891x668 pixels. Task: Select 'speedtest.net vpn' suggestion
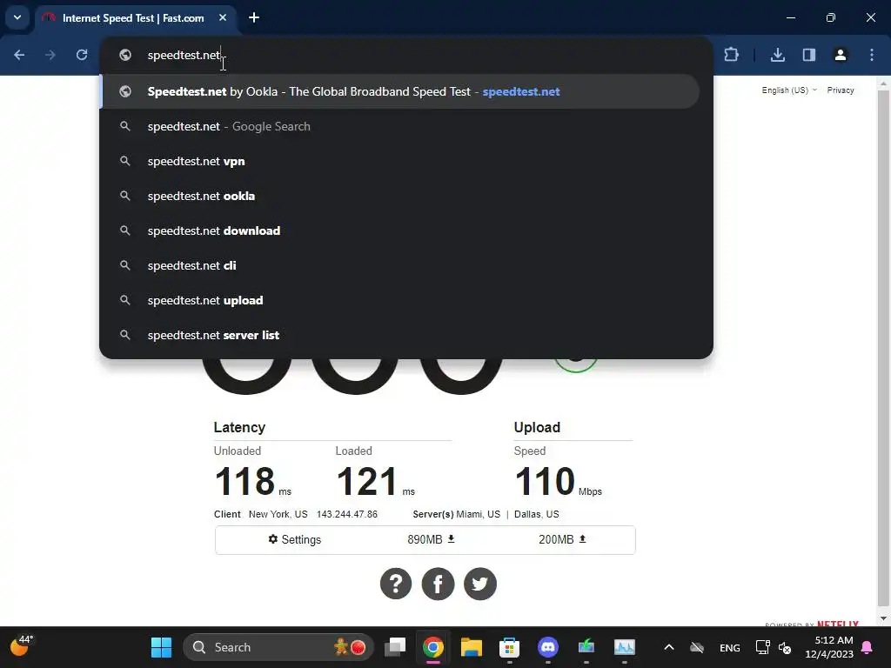coord(399,161)
